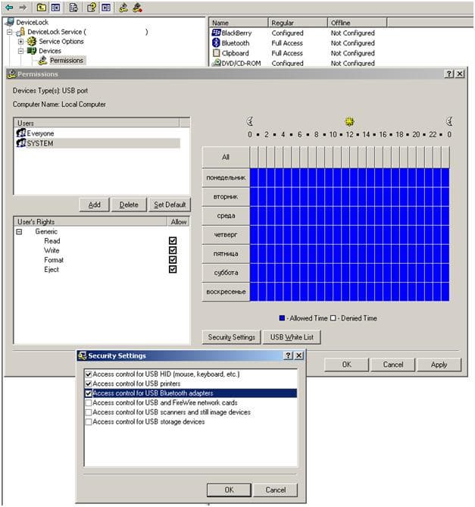Select the понедельник row header
The height and width of the screenshot is (507, 475).
[x=226, y=177]
